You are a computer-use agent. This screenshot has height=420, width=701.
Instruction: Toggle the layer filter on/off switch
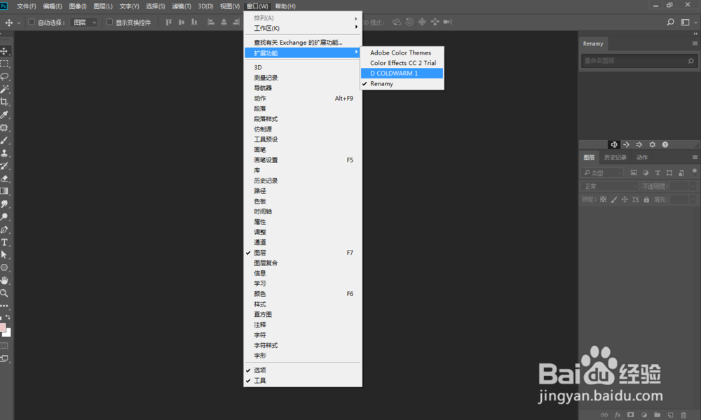pyautogui.click(x=694, y=171)
